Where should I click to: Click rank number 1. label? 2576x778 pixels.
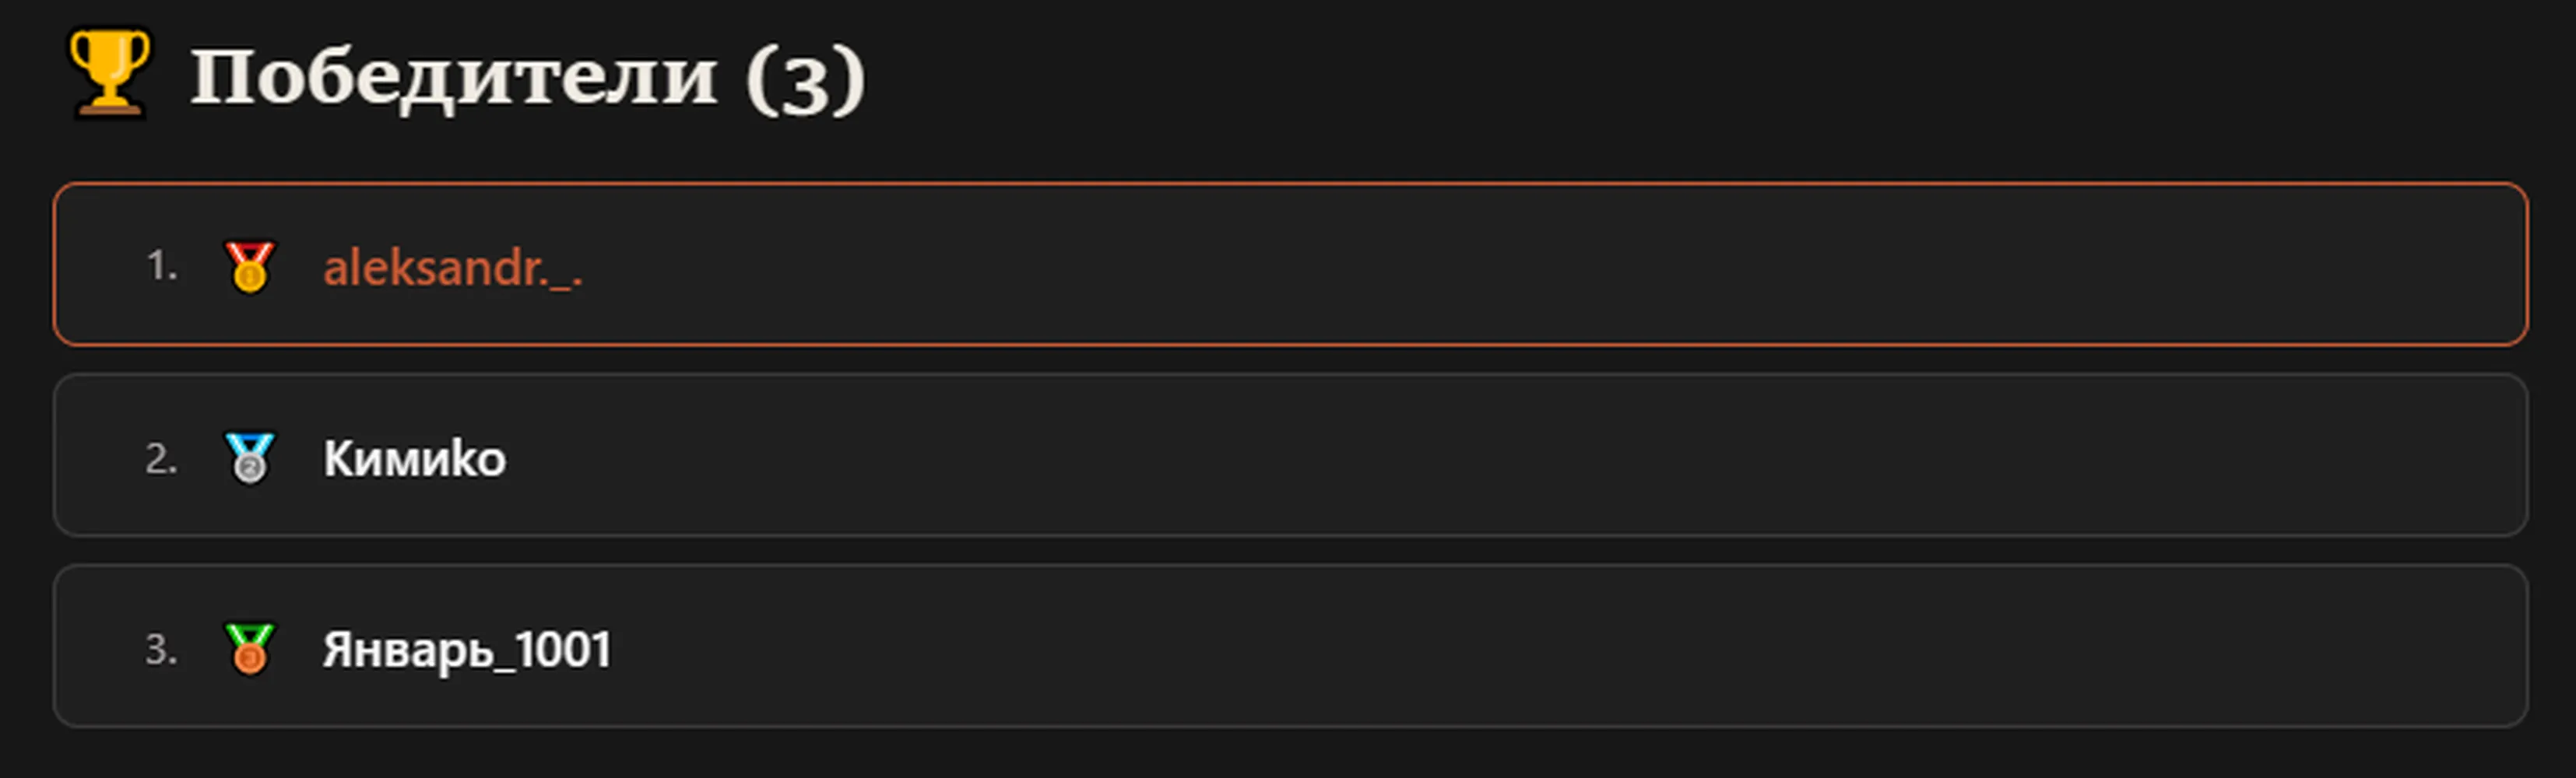coord(162,267)
